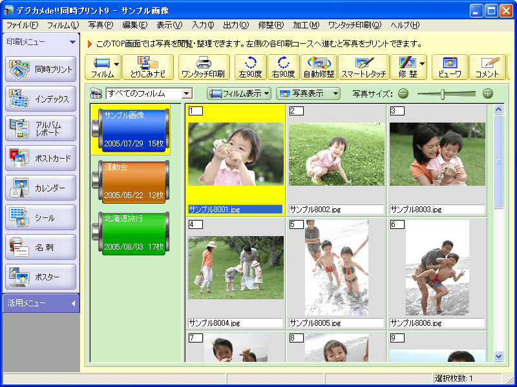Viewport: 517px width, 387px height.
Task: Open the 加工(M) menu
Action: pyautogui.click(x=305, y=25)
